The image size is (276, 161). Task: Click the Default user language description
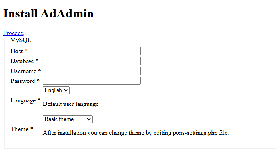coord(71,104)
